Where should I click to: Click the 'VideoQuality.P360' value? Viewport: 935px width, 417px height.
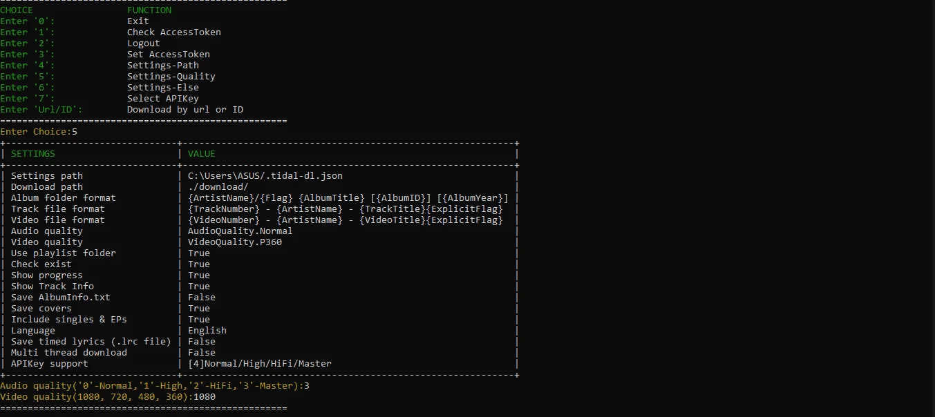(235, 242)
